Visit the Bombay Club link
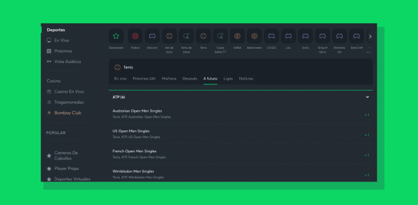Image resolution: width=418 pixels, height=205 pixels. click(x=68, y=113)
